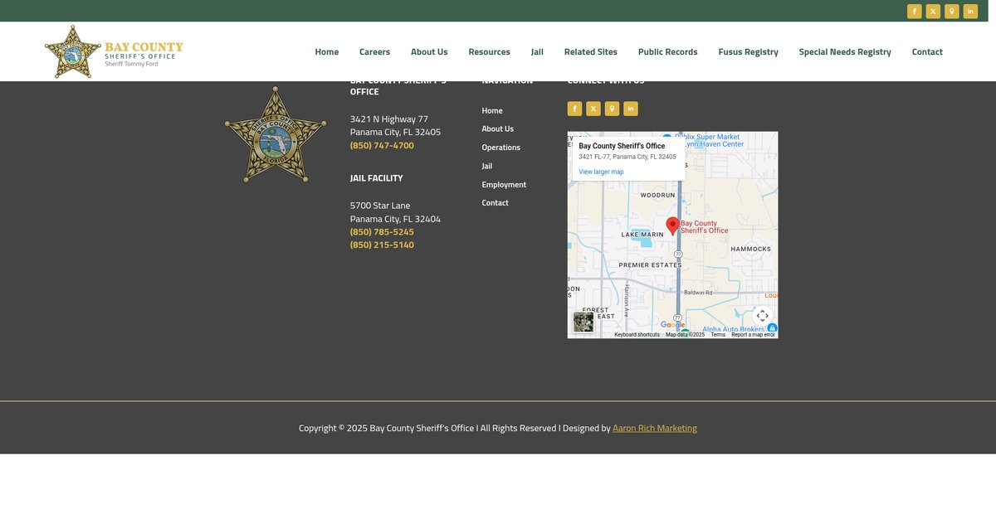Open Special Needs Registry menu item
The height and width of the screenshot is (514, 996).
(x=845, y=51)
